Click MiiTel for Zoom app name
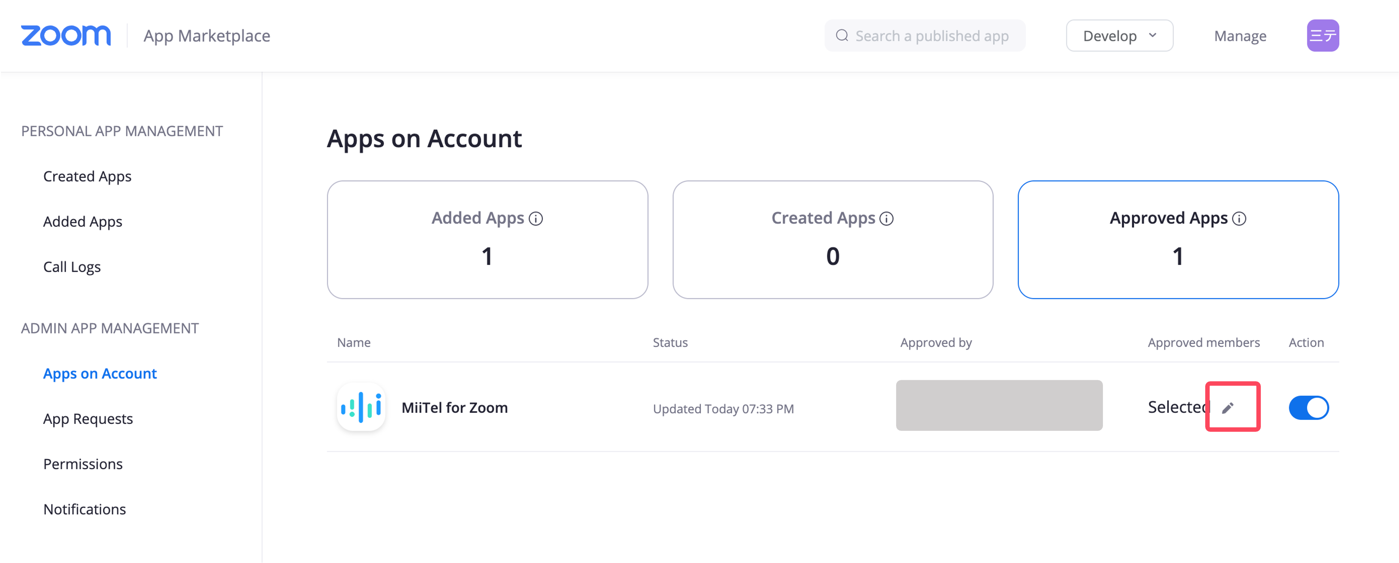 tap(455, 408)
